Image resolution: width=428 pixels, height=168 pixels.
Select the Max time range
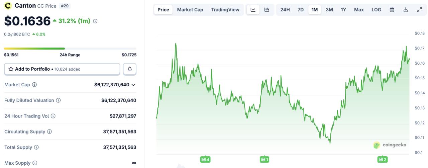click(x=359, y=10)
